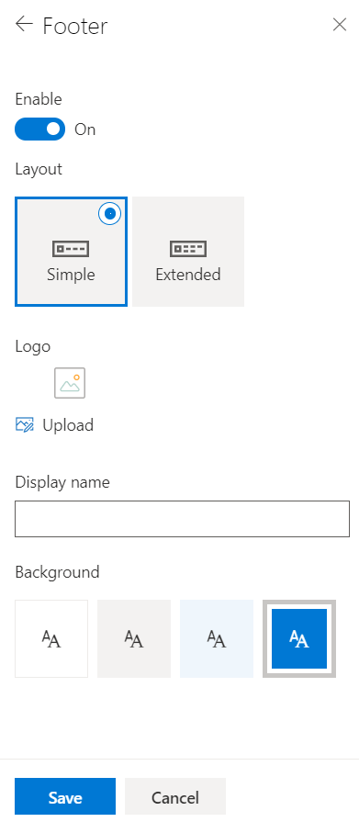Image resolution: width=359 pixels, height=822 pixels.
Task: Click the Simple layout label text
Action: point(71,275)
